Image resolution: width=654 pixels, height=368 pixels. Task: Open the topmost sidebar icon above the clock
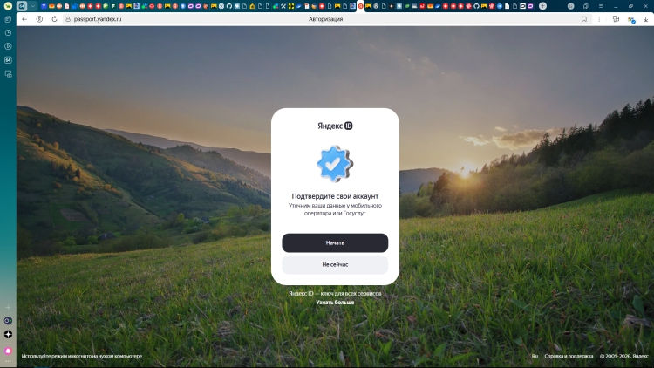[8, 19]
